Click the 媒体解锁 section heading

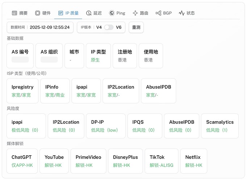click(x=15, y=144)
